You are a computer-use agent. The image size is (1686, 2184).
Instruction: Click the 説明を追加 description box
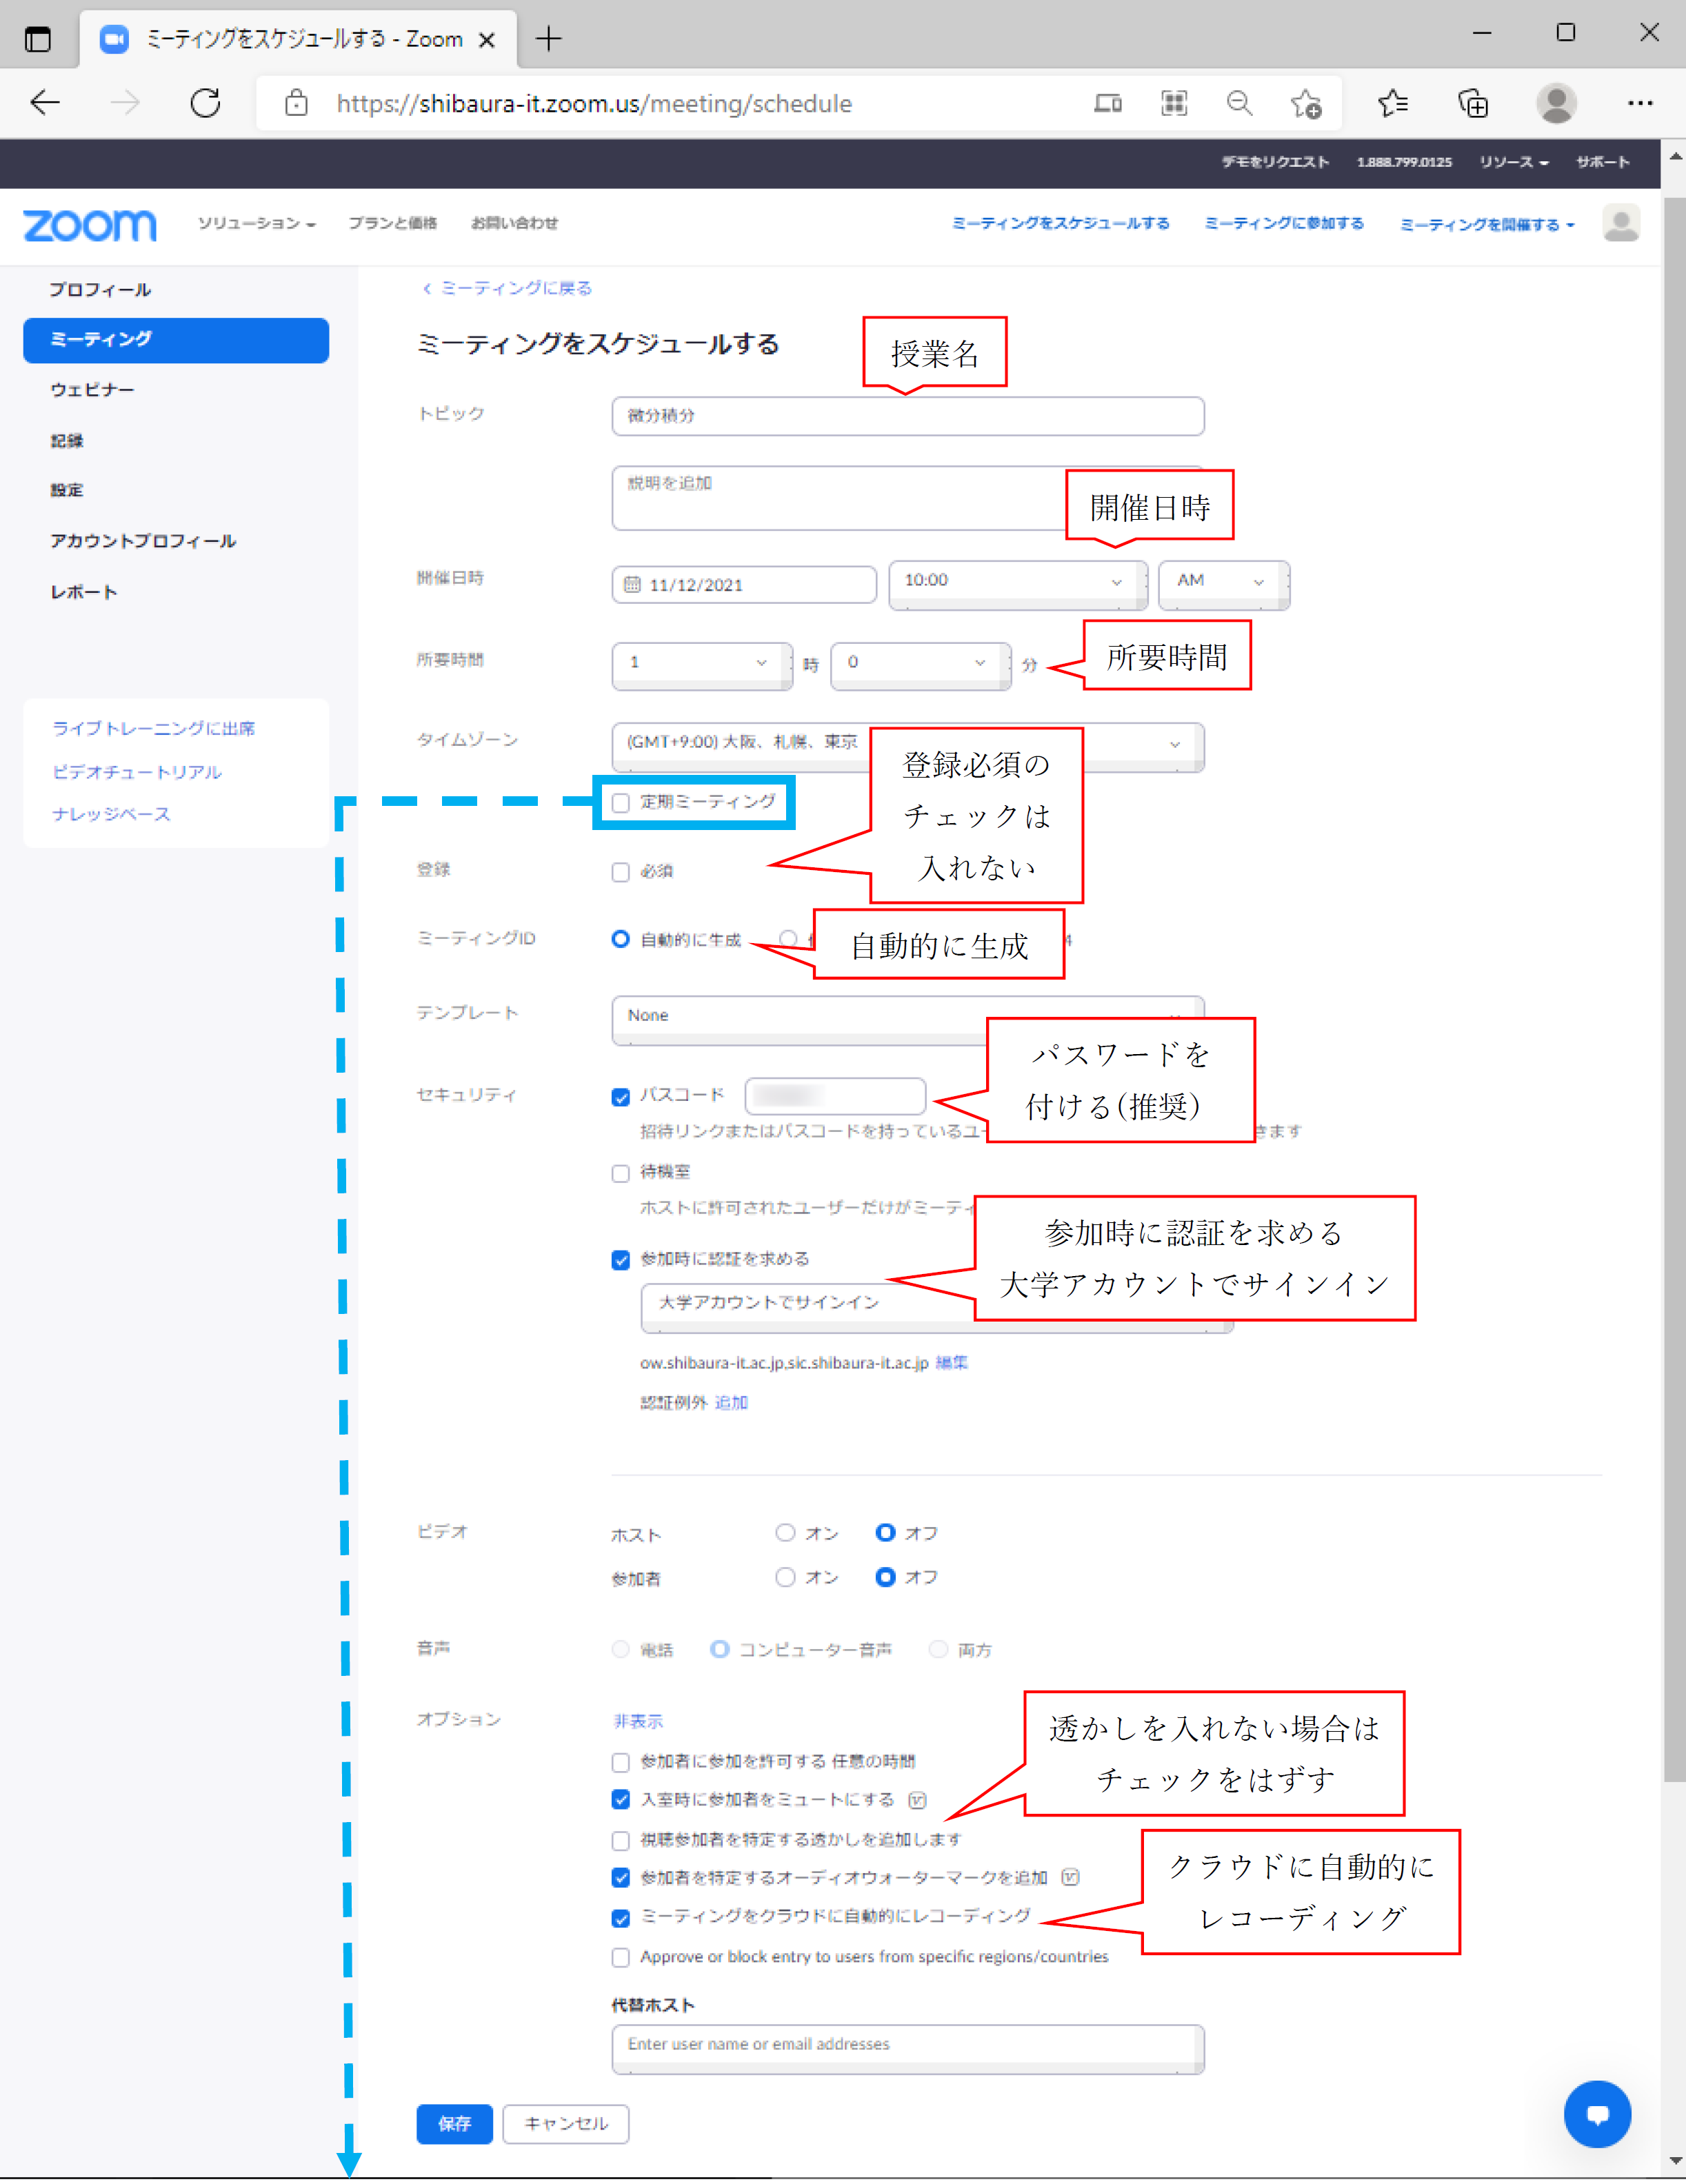point(908,498)
